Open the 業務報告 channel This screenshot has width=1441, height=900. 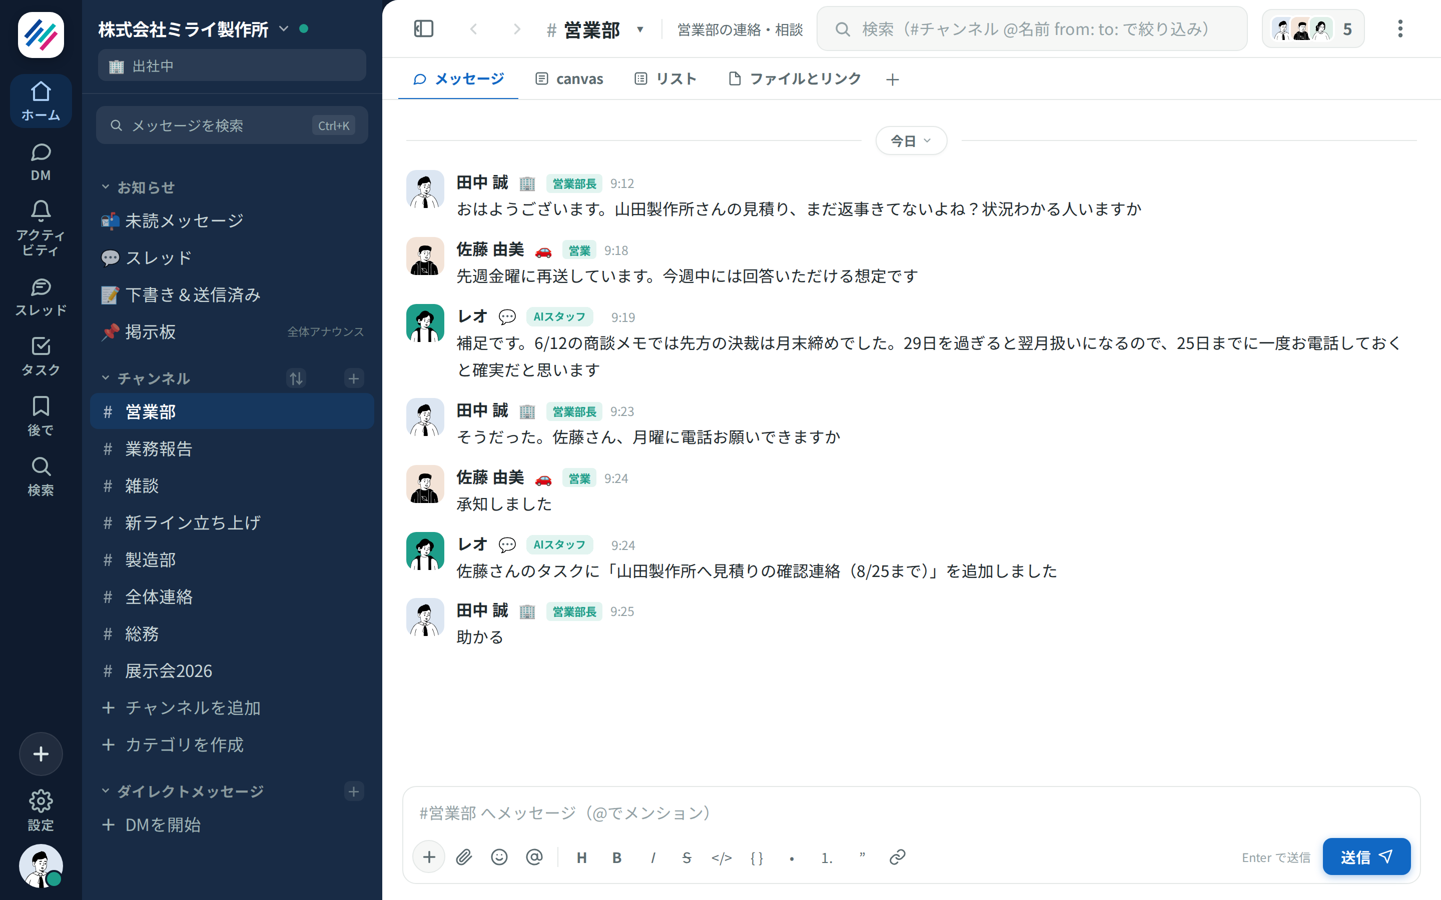point(232,448)
